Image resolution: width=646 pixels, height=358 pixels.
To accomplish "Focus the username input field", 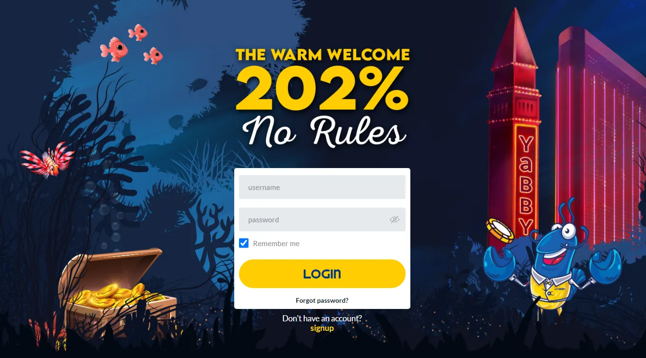I will point(322,187).
